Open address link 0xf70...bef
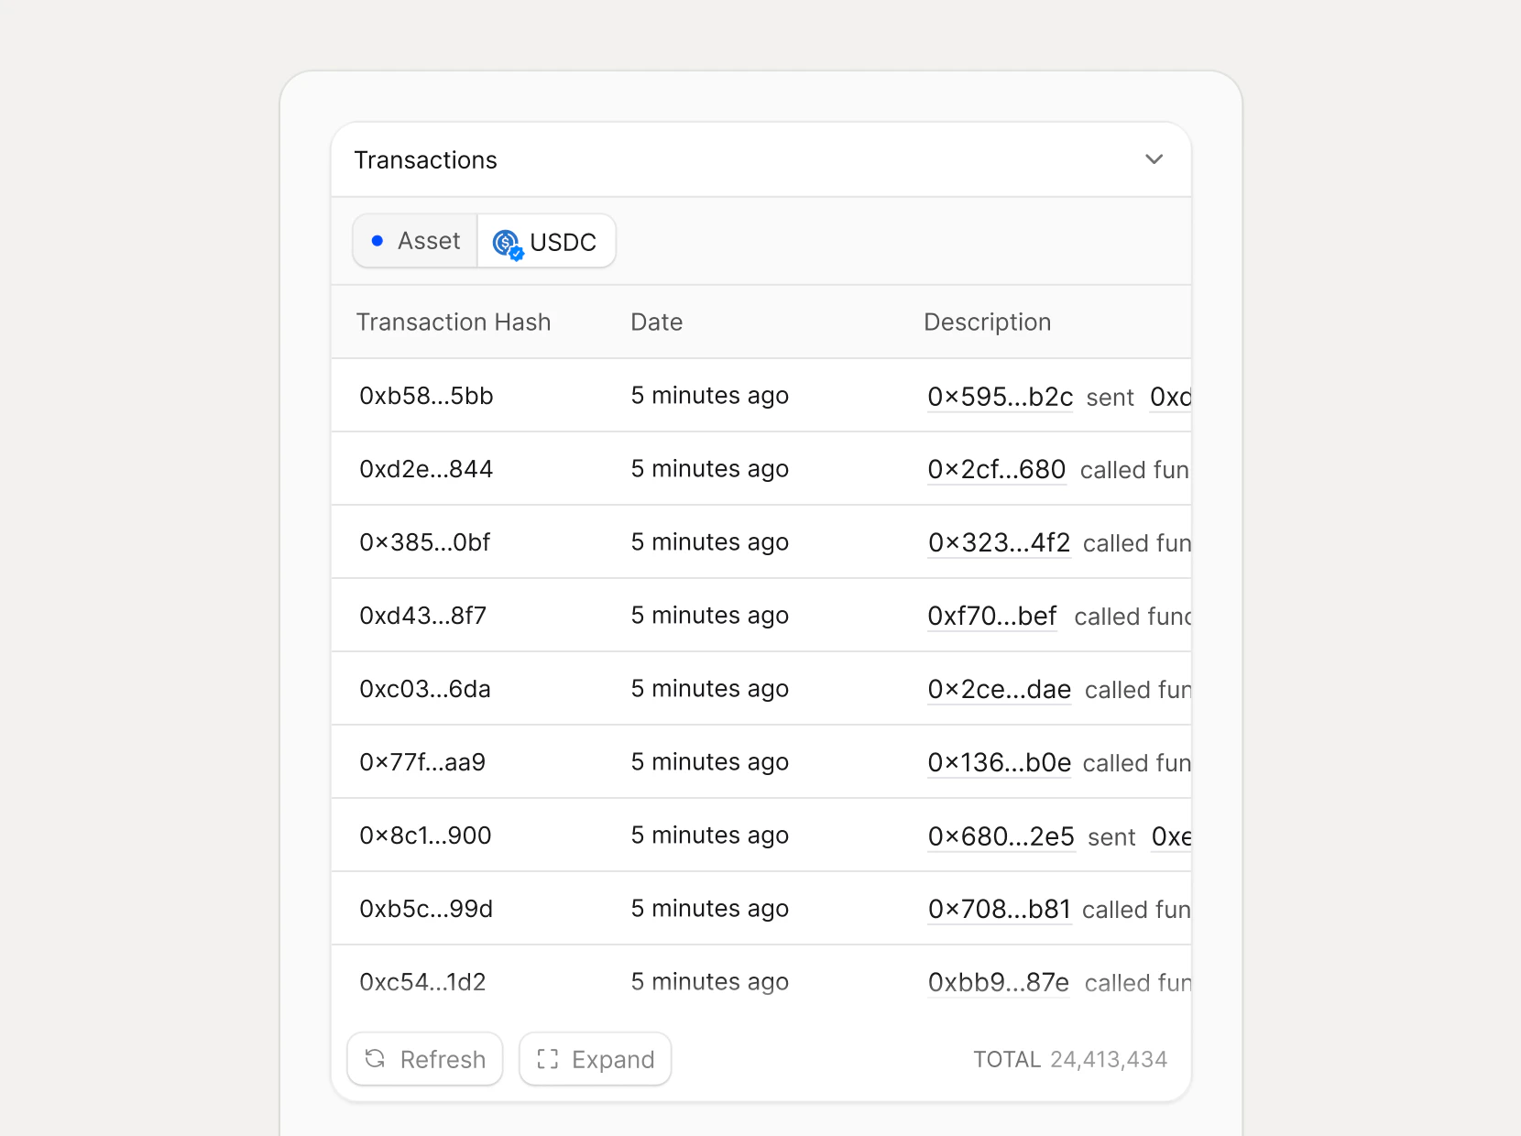The height and width of the screenshot is (1136, 1521). click(x=991, y=616)
